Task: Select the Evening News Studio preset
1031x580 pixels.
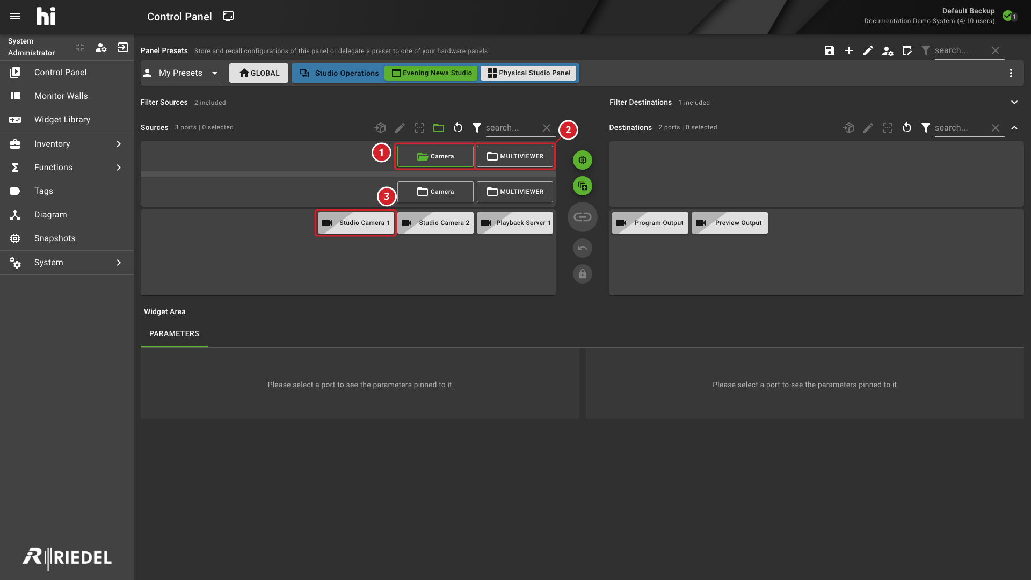Action: coord(431,73)
